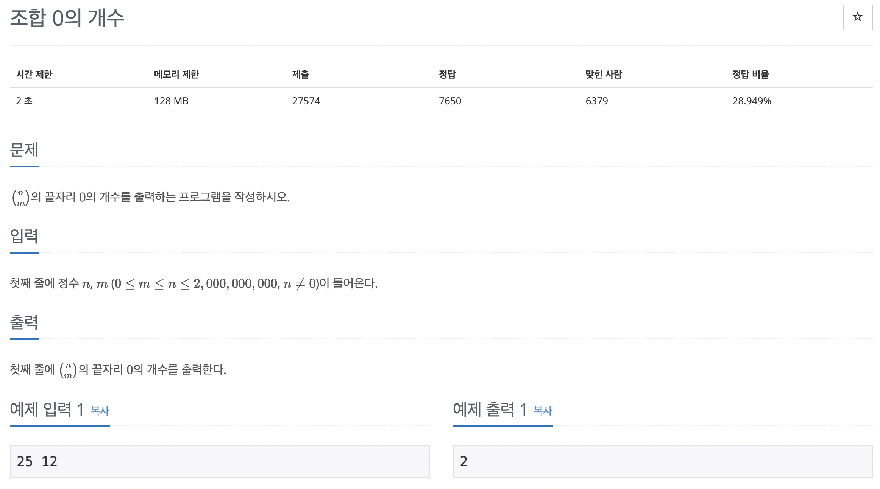The height and width of the screenshot is (489, 880).
Task: Click the 문제 section heading
Action: [24, 150]
